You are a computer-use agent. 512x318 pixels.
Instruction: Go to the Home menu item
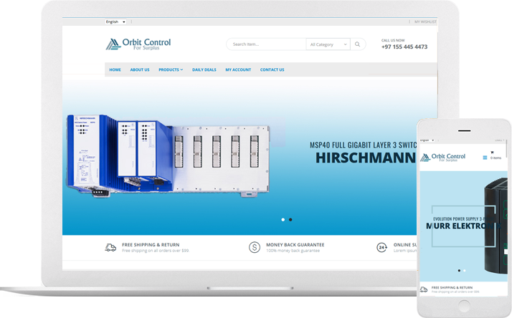pos(115,70)
